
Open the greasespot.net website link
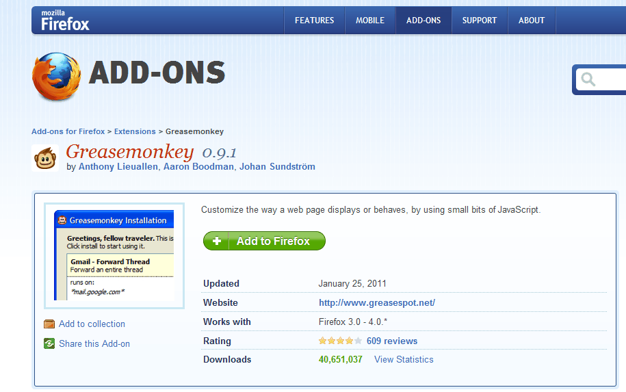tap(377, 302)
